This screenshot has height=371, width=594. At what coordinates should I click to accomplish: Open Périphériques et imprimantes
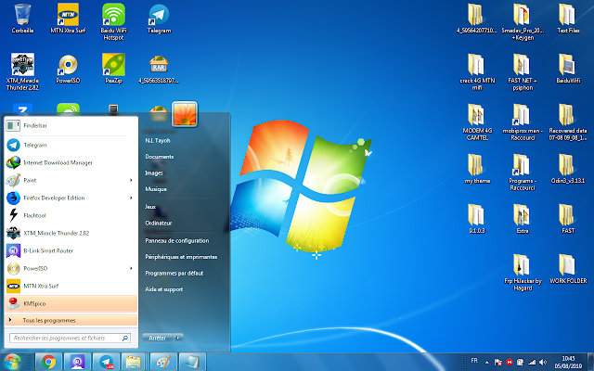[181, 257]
